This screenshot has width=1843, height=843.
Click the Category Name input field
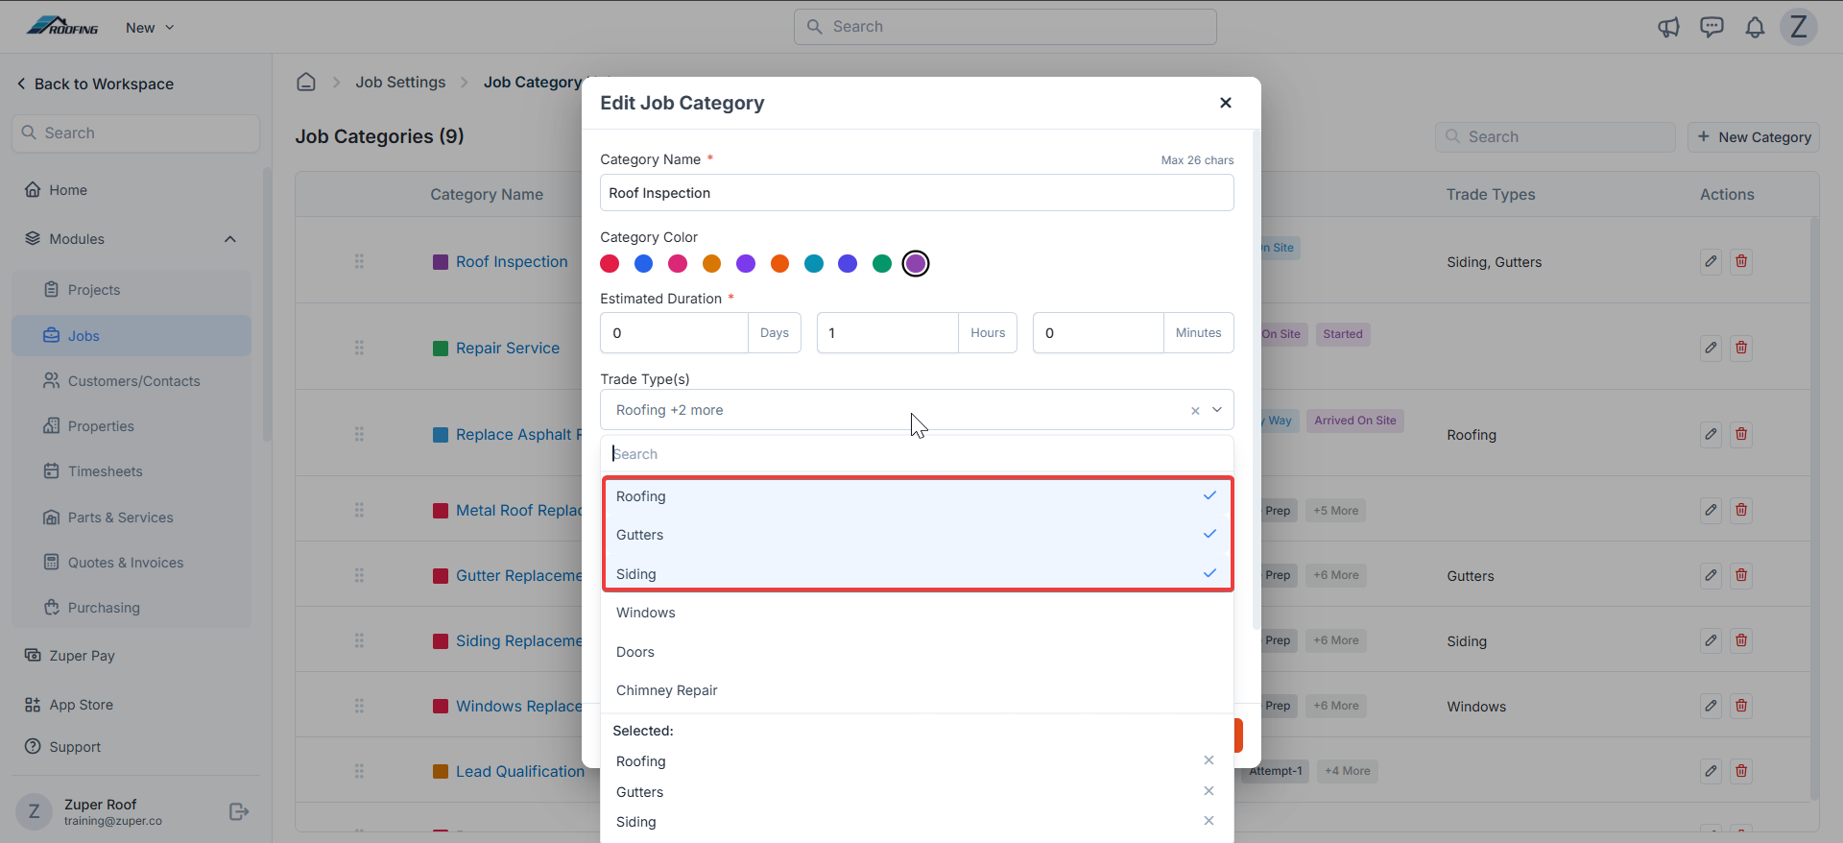(917, 193)
